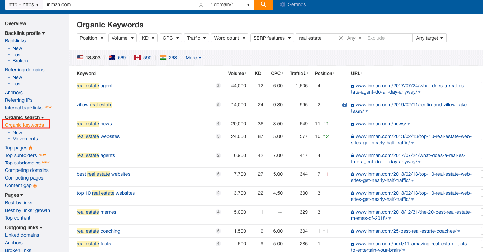Open Top subdomains report
Image resolution: width=483 pixels, height=252 pixels.
pos(22,163)
